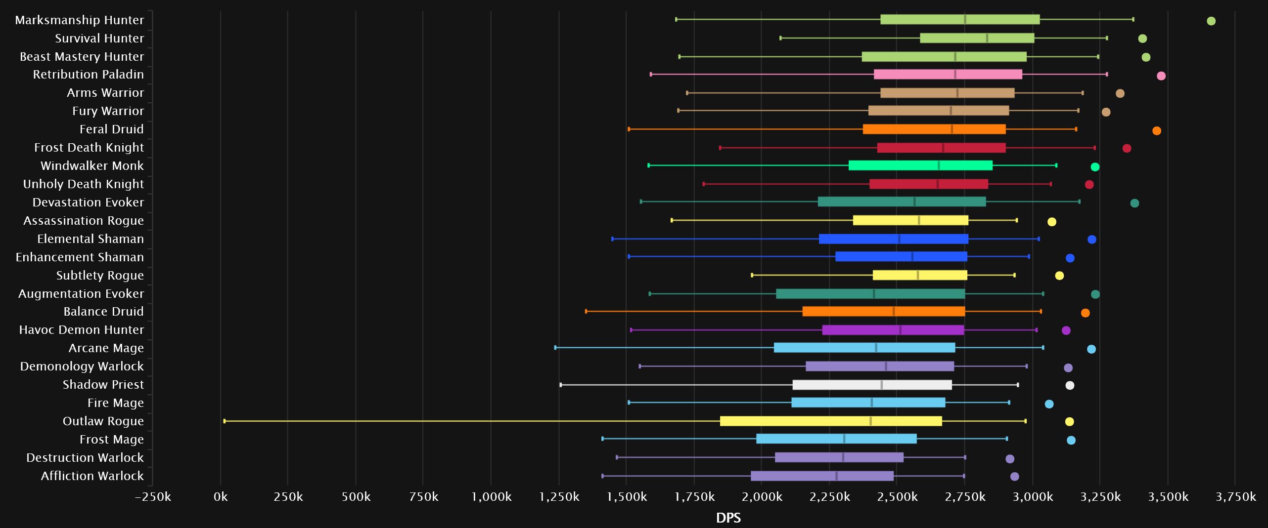Viewport: 1268px width, 528px height.
Task: Click the Survival Hunter label
Action: (x=99, y=39)
